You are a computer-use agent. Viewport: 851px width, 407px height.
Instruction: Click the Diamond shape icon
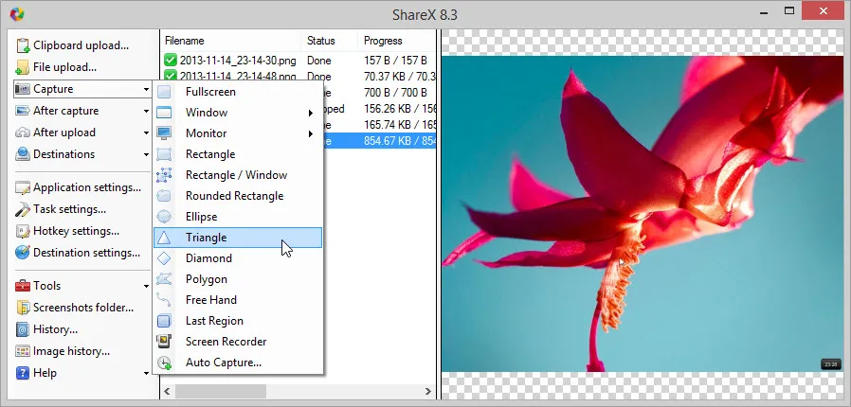(x=164, y=258)
